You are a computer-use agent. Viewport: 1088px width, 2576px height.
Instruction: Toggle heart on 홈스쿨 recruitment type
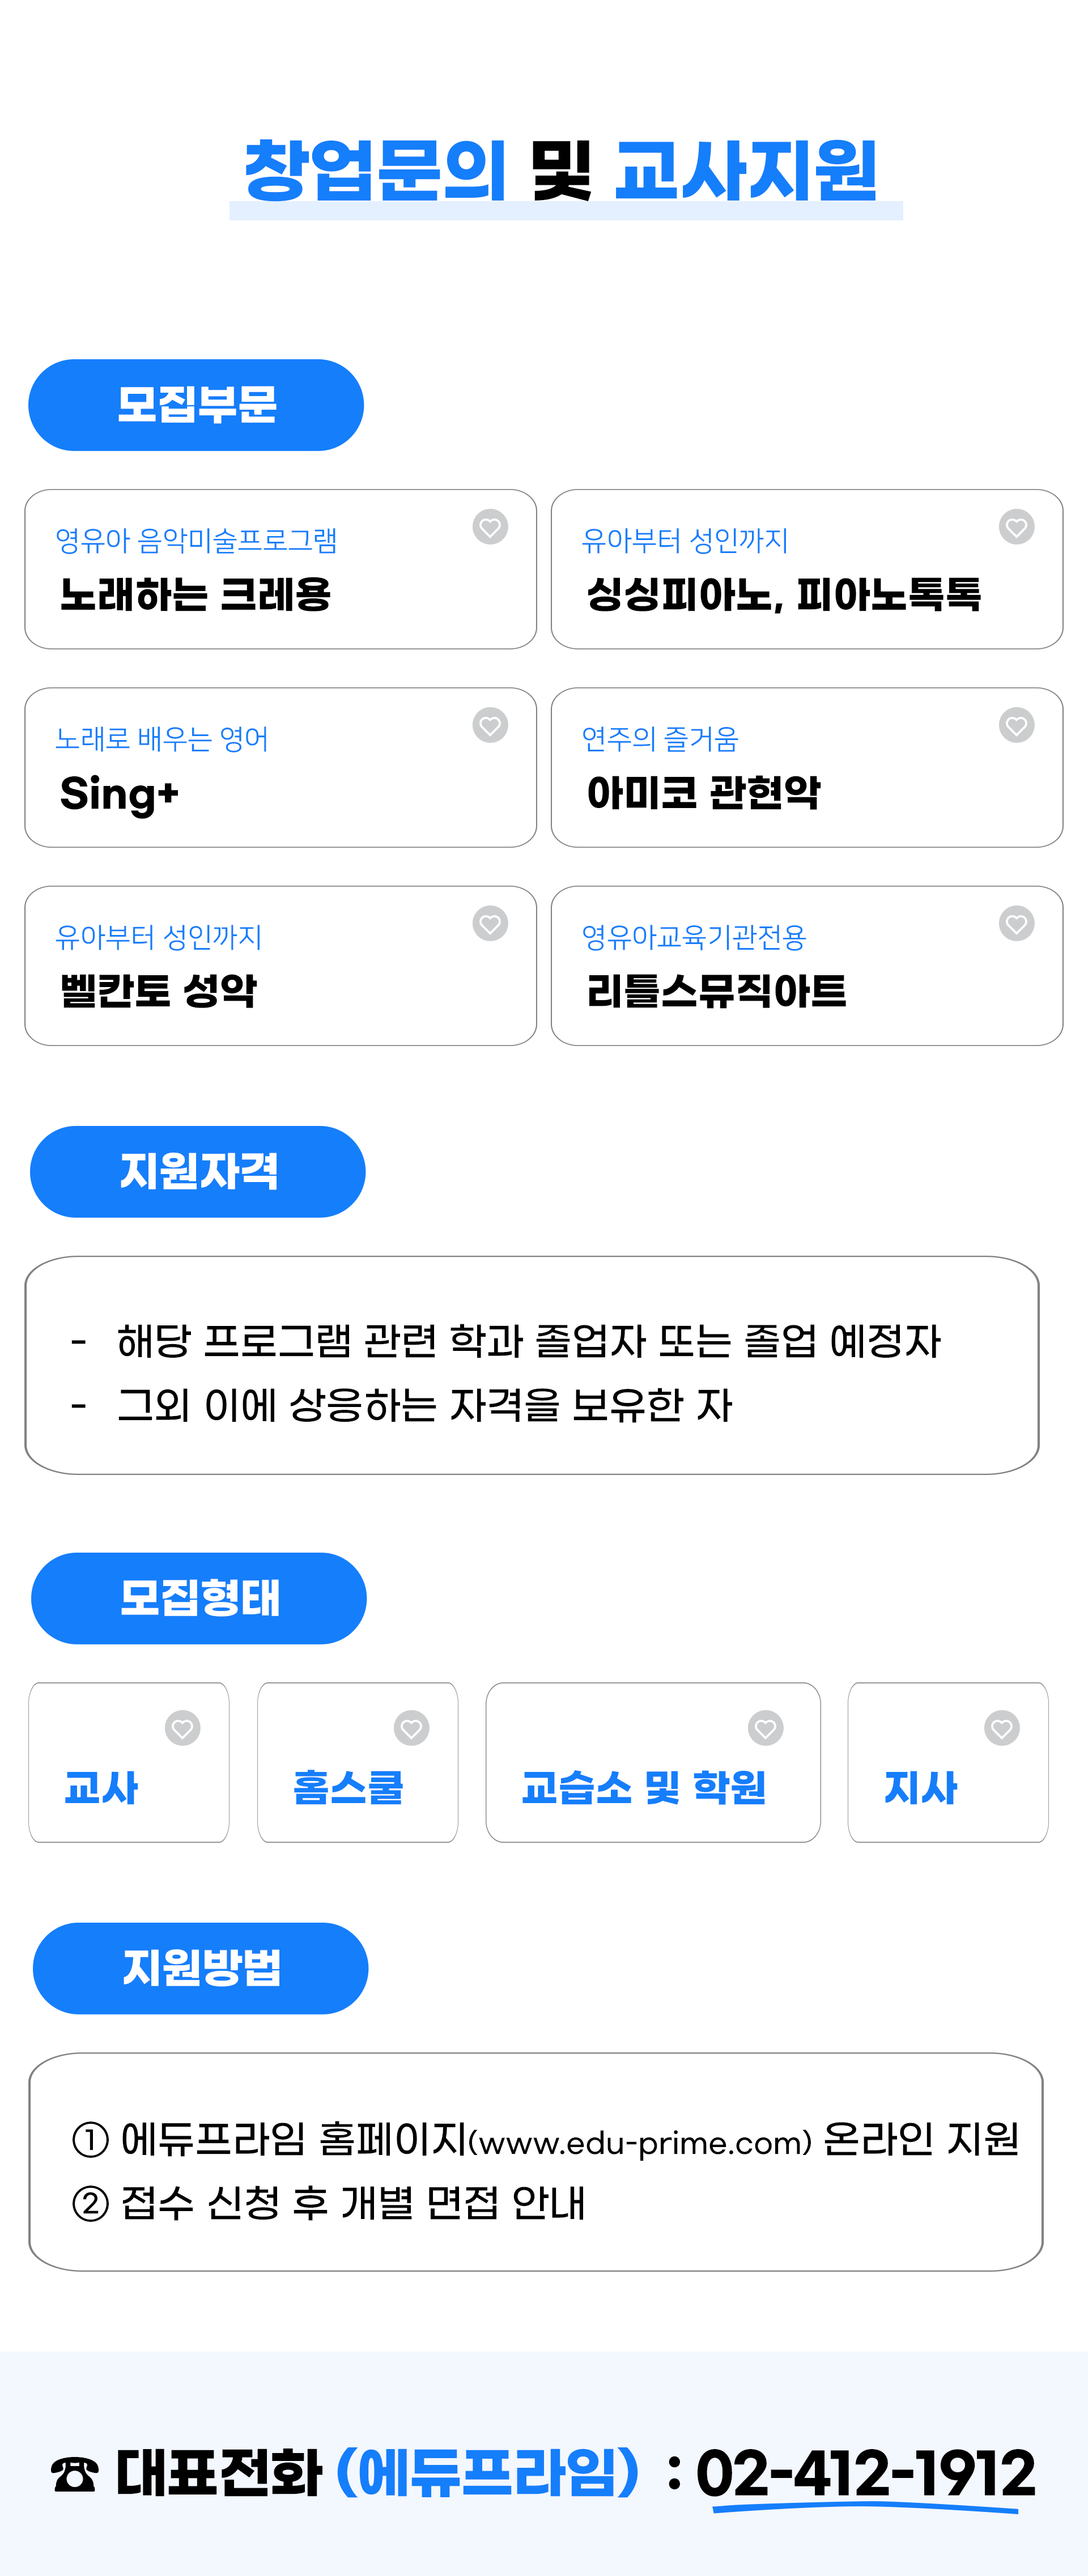tap(411, 1728)
